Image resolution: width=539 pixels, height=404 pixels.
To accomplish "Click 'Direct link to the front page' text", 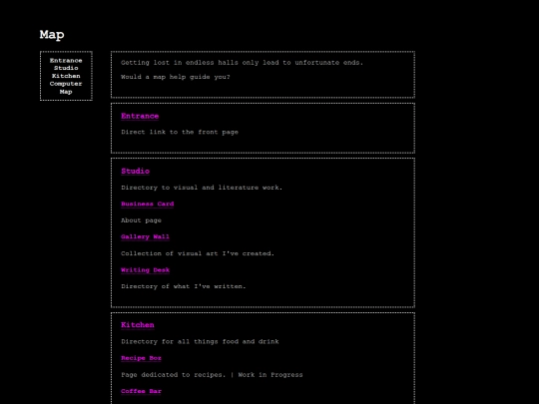I will pos(180,133).
